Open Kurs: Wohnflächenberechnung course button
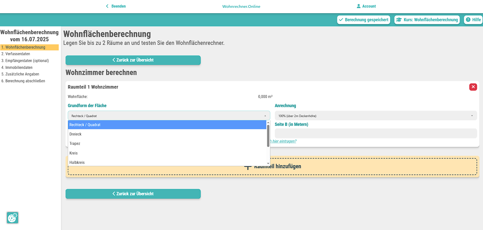The height and width of the screenshot is (230, 483). click(x=427, y=20)
